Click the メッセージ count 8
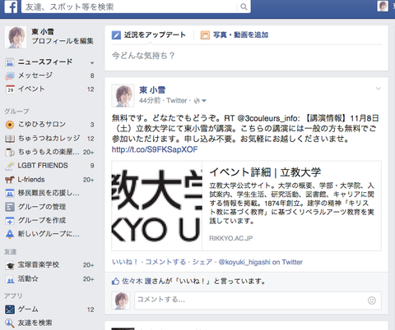The width and height of the screenshot is (395, 330). click(92, 76)
